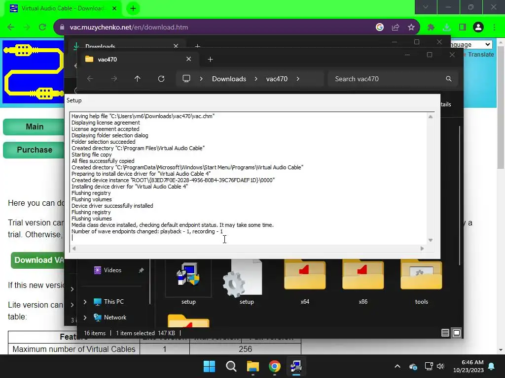Open the notification bell in the taskbar
Viewport: 505px width, 378px height.
[492, 366]
